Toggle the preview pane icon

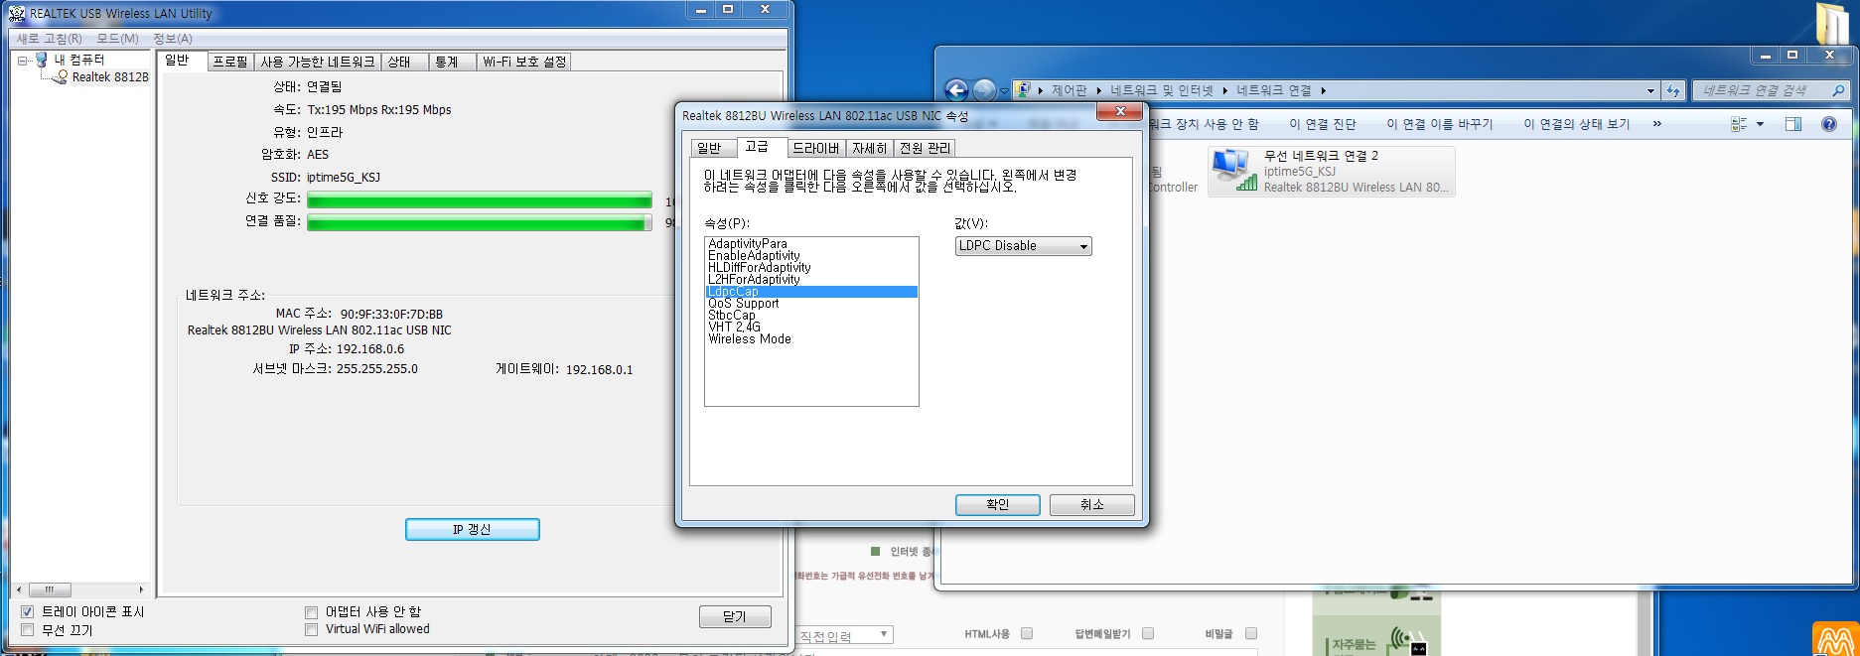click(x=1793, y=124)
